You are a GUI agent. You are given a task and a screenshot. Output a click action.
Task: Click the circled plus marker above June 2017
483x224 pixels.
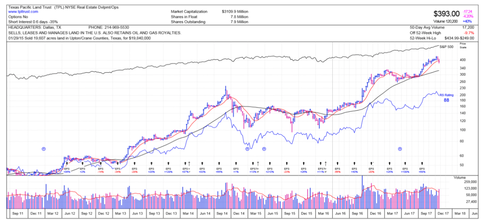400,149
